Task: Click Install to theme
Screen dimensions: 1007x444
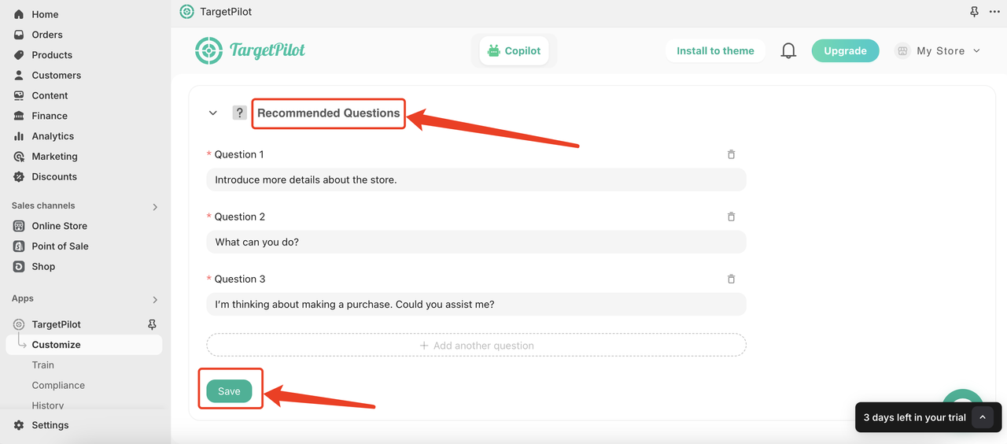Action: (715, 50)
